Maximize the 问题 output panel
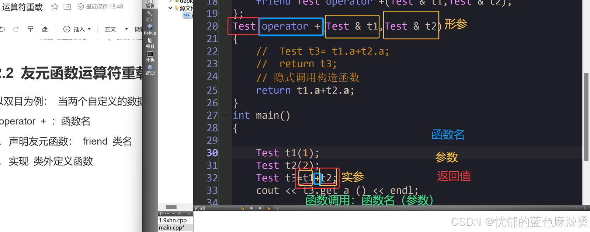The width and height of the screenshot is (590, 232). (x=577, y=208)
